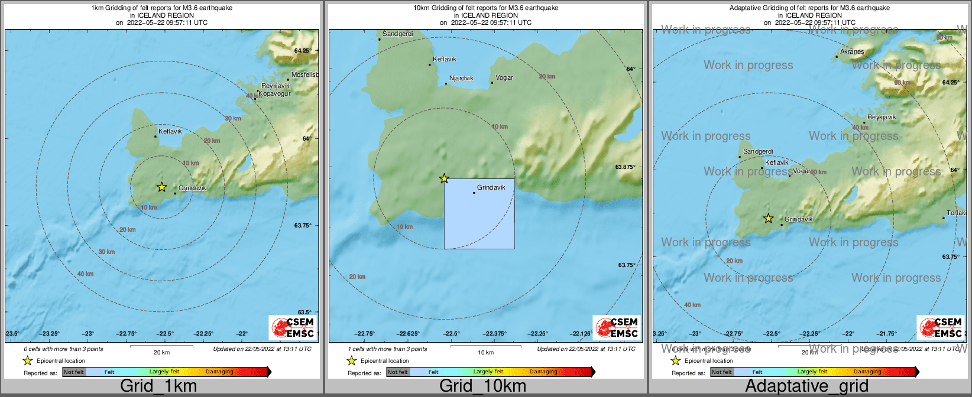Viewport: 972px width, 397px height.
Task: Click the 'Grindavik' label on the Adaptative_grid map
Action: (799, 219)
